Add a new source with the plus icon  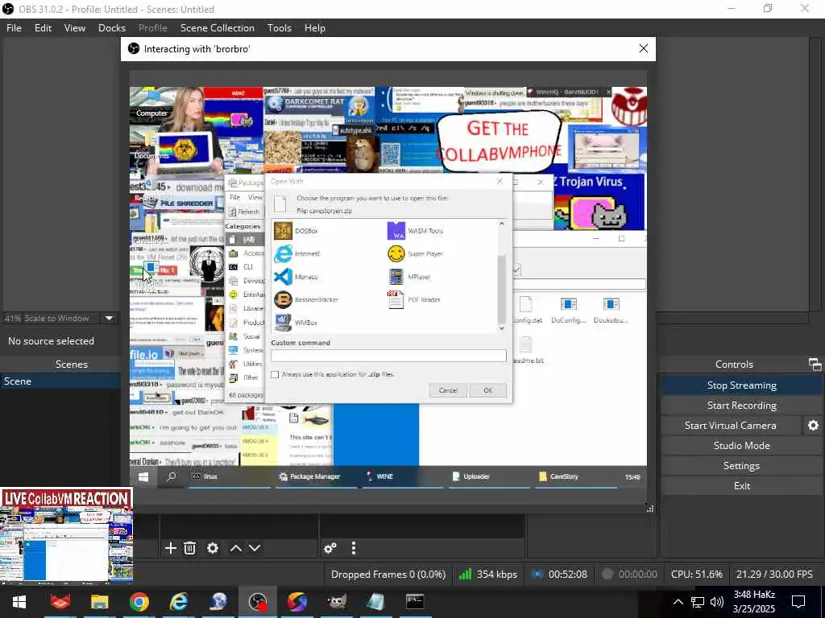coord(171,548)
